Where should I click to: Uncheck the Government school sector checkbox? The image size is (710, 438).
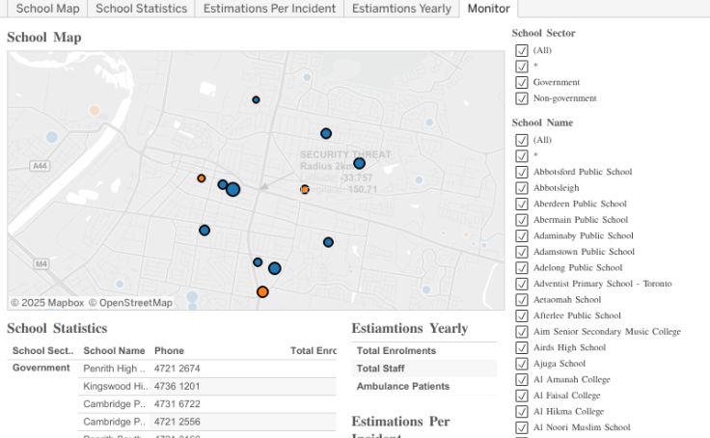pos(522,82)
